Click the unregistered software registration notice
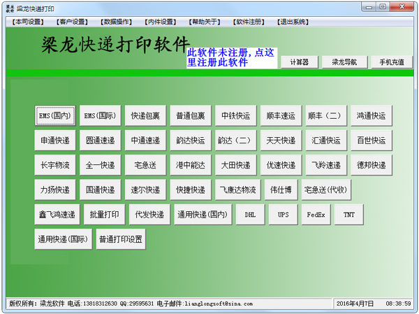419x314 pixels. tap(231, 57)
